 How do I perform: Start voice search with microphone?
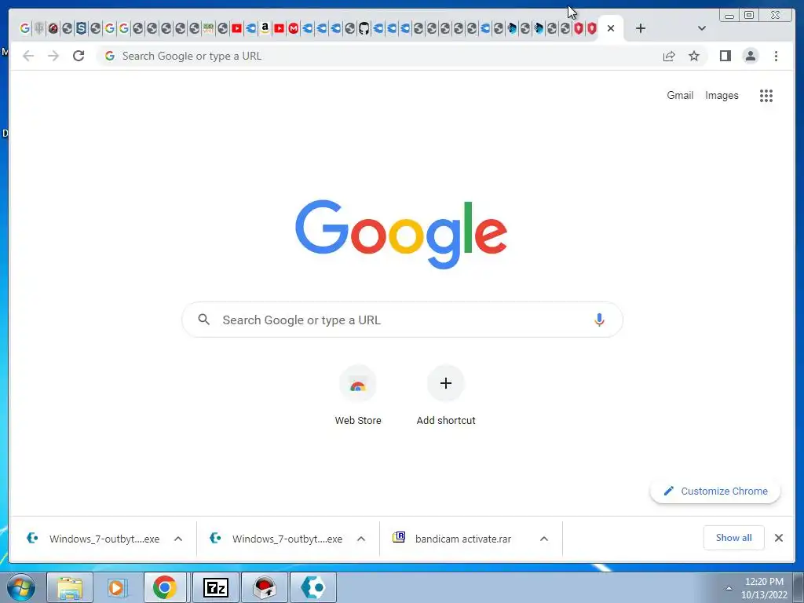599,320
